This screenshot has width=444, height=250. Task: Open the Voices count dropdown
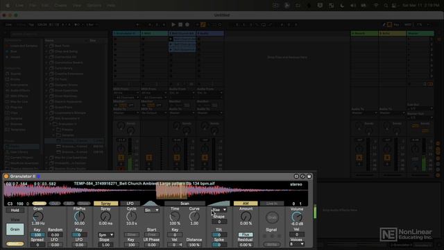297,244
